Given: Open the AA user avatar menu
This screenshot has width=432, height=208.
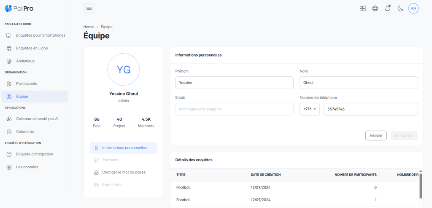Looking at the screenshot, I should 413,8.
